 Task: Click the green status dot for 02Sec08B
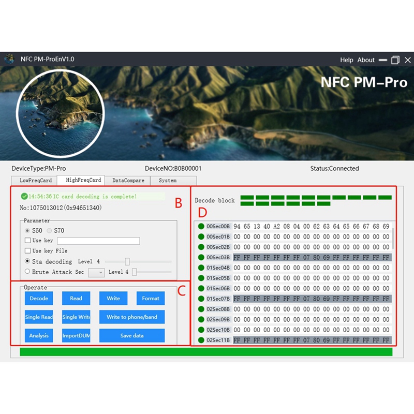tap(201, 309)
